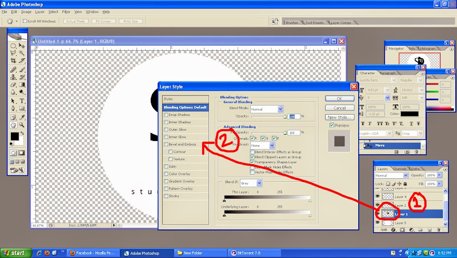Select the Clone Stamp tool

[x=13, y=77]
